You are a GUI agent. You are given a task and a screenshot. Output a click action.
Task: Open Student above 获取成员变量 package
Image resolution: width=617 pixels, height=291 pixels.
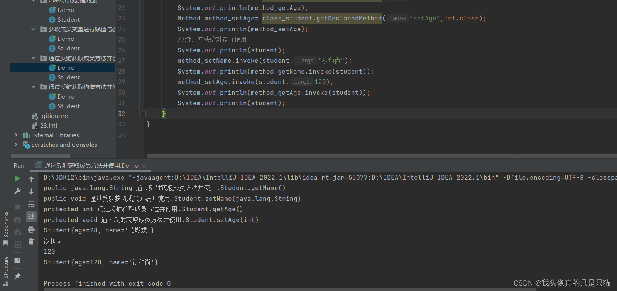point(68,19)
